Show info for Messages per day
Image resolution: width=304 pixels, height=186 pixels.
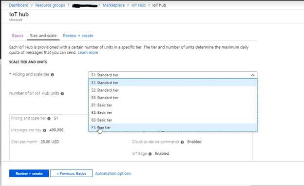point(45,130)
